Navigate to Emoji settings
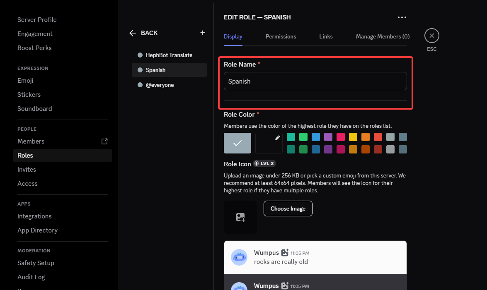 pos(25,81)
